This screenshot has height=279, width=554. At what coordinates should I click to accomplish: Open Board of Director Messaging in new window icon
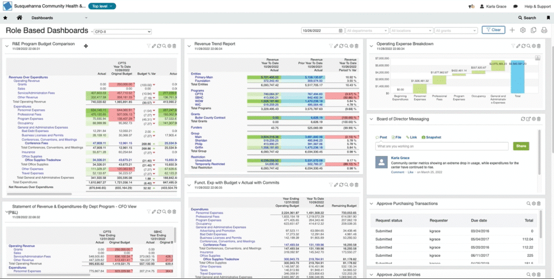coord(528,119)
